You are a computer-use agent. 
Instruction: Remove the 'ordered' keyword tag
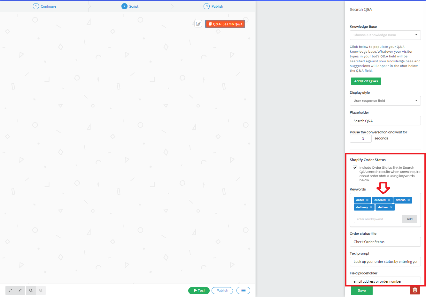tap(389, 200)
